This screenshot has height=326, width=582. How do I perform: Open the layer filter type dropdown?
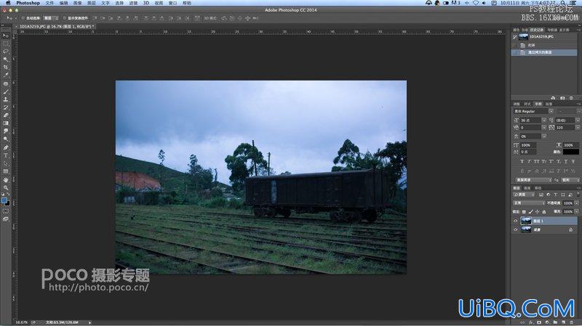coord(525,195)
